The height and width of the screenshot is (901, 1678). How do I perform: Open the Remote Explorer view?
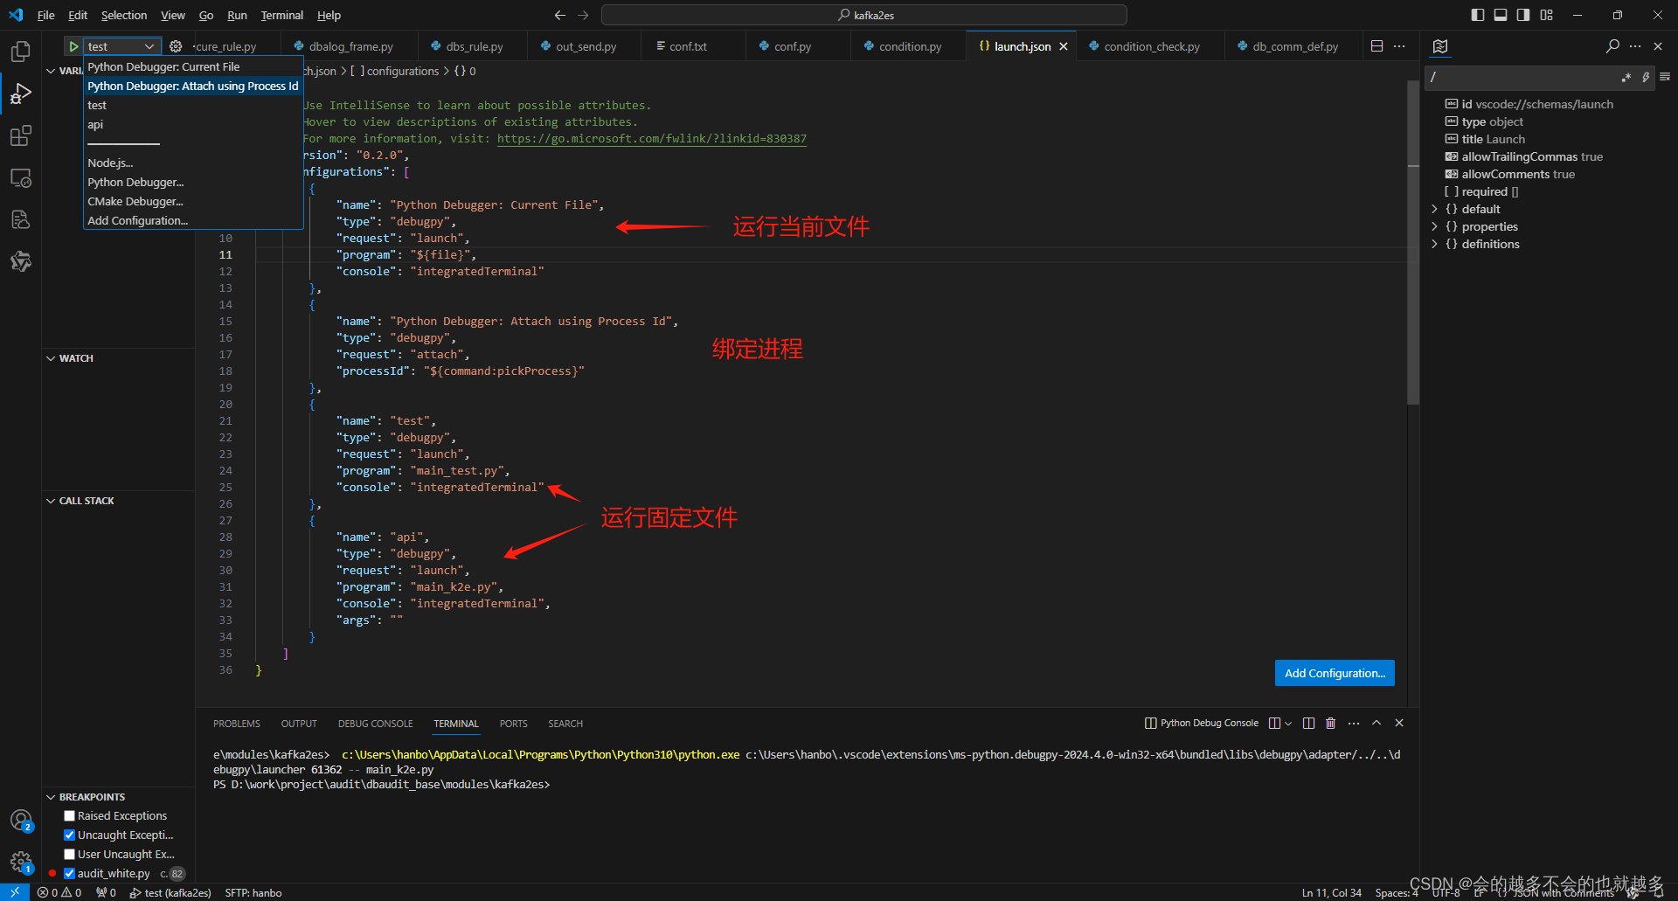pyautogui.click(x=20, y=177)
